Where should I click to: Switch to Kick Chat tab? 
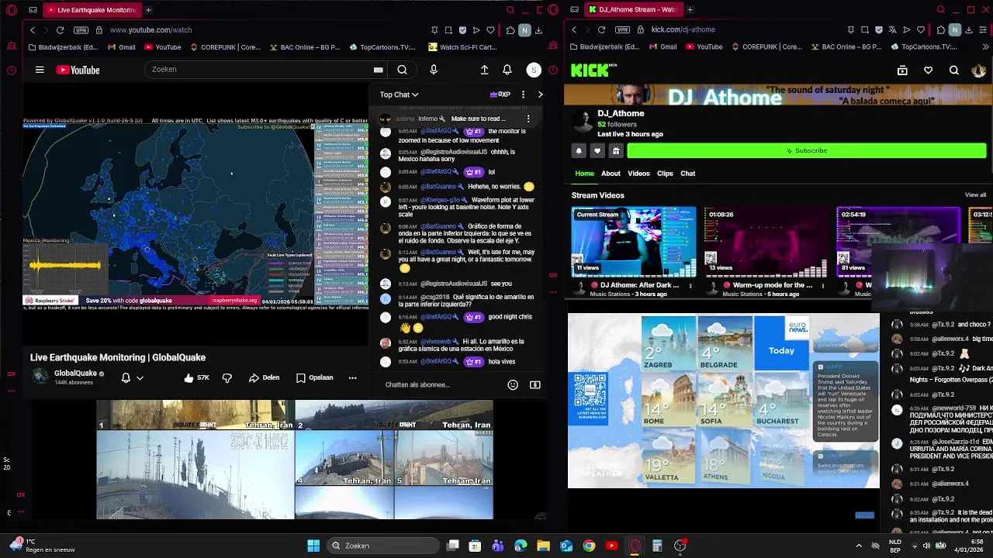(688, 174)
